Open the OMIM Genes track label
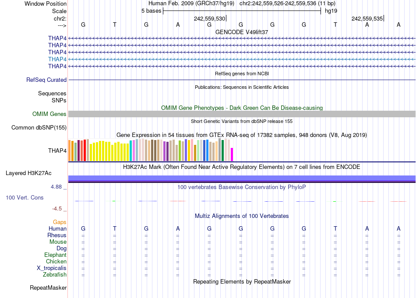 (x=49, y=114)
